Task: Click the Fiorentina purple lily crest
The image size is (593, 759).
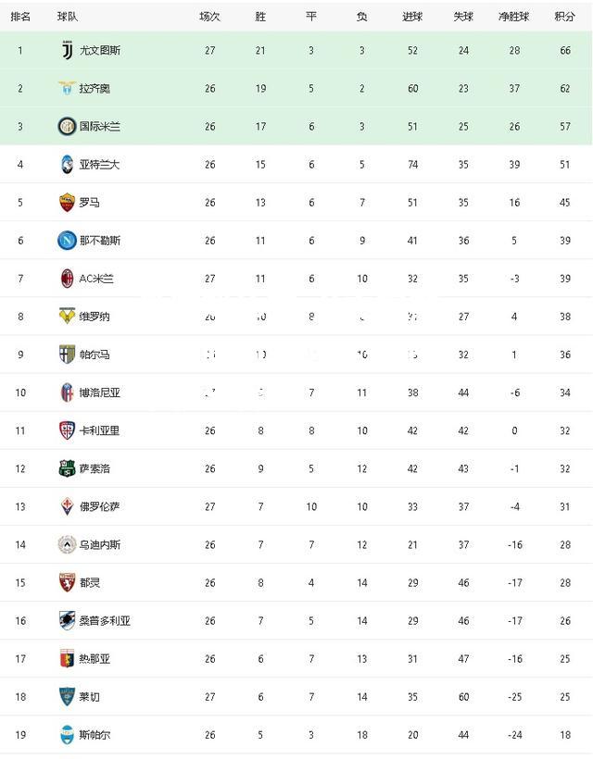Action: (67, 507)
